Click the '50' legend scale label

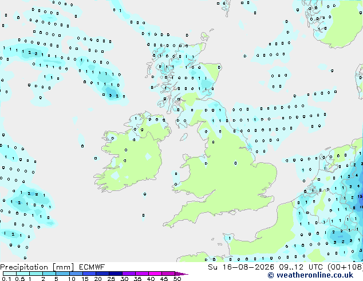[177, 279]
